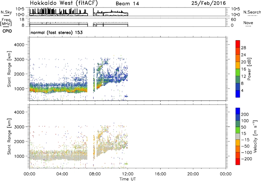Click the sky noise trace plot
The image size is (261, 181).
click(128, 12)
